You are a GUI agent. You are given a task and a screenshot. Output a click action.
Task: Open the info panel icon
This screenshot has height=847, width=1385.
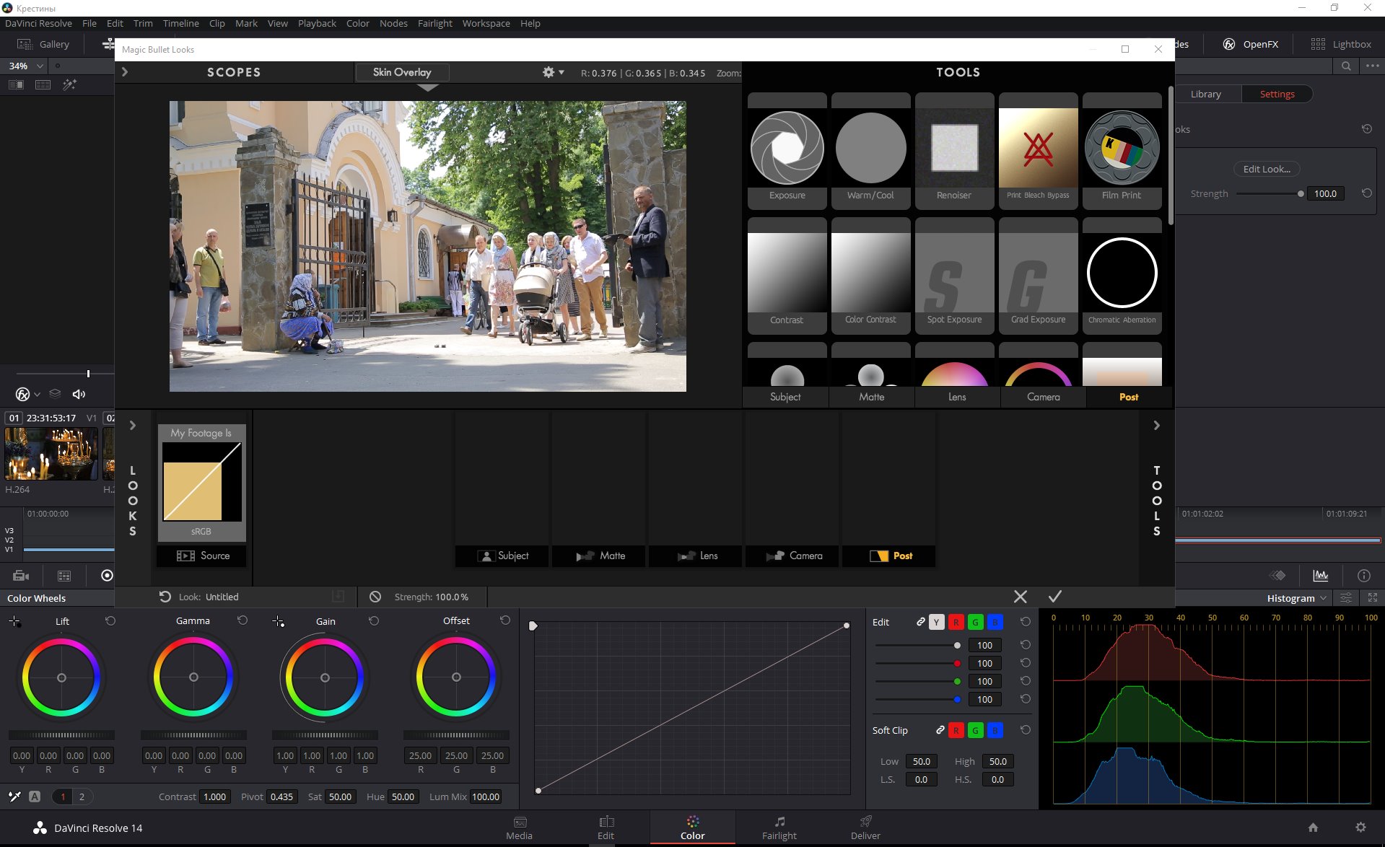(1363, 575)
